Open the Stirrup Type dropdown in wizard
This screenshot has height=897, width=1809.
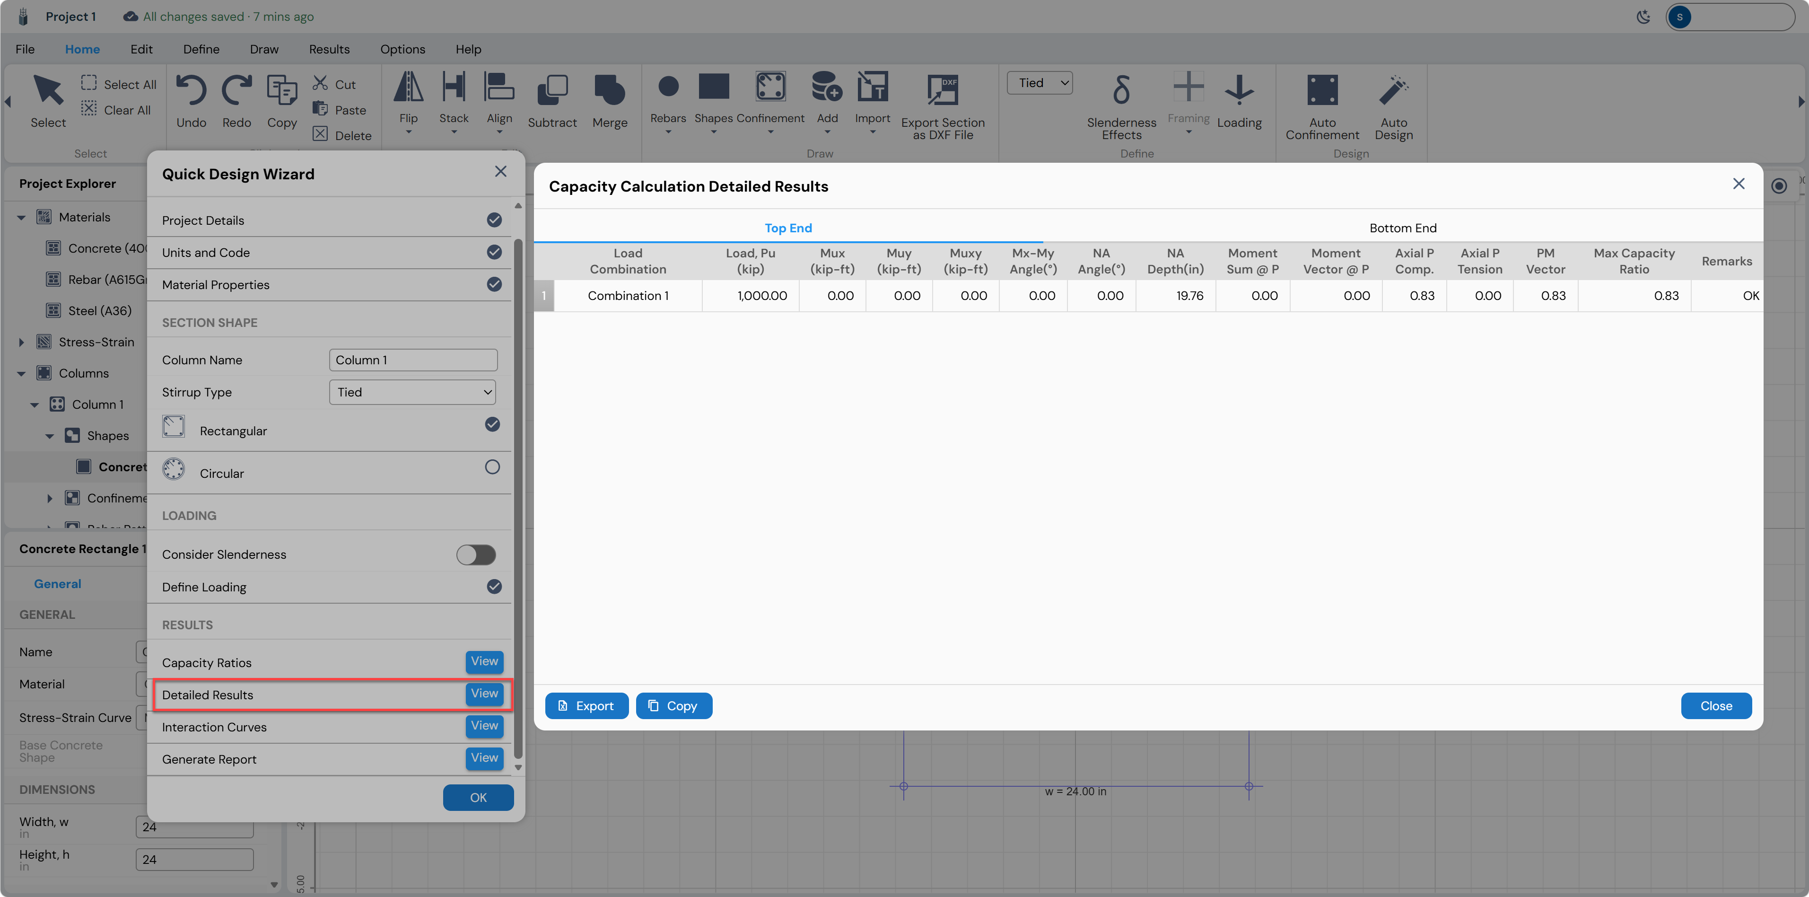pos(412,392)
